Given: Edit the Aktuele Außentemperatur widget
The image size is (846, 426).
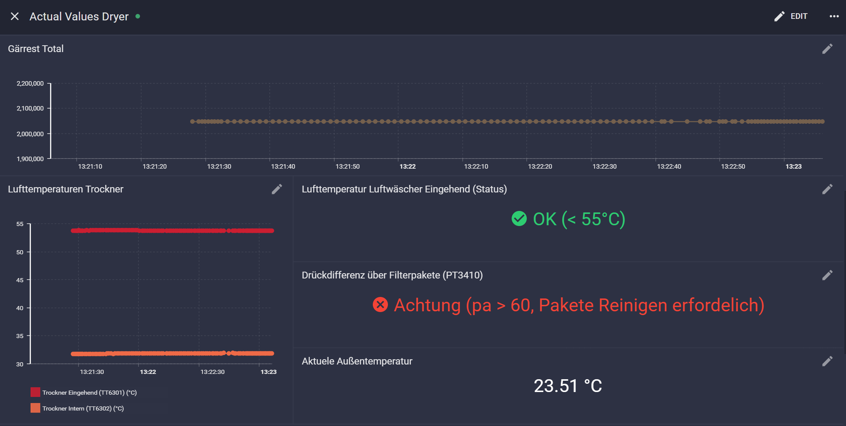Looking at the screenshot, I should click(827, 361).
